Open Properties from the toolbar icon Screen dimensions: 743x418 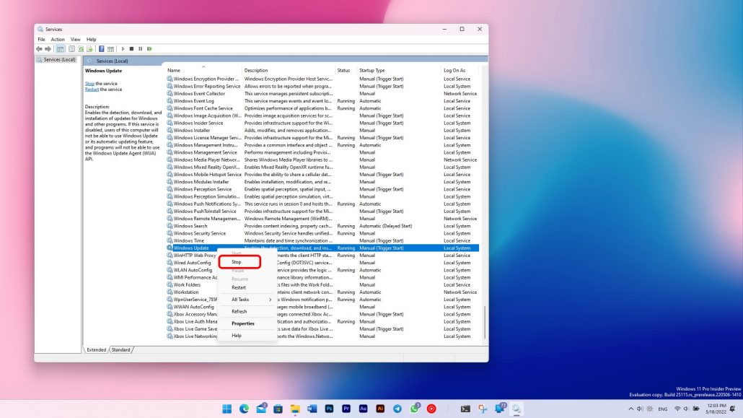[71, 49]
